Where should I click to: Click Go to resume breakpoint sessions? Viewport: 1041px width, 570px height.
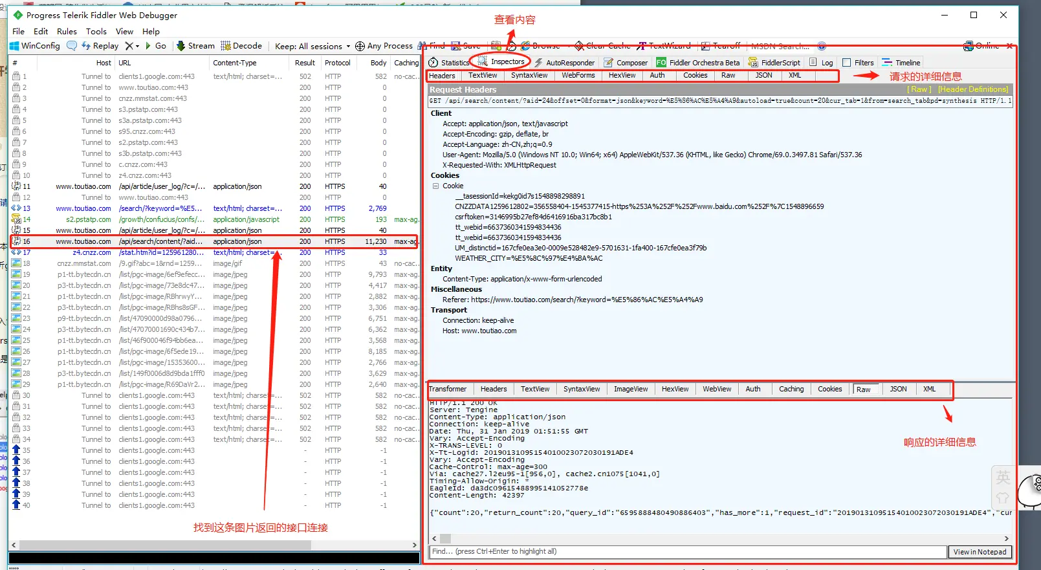[x=156, y=46]
